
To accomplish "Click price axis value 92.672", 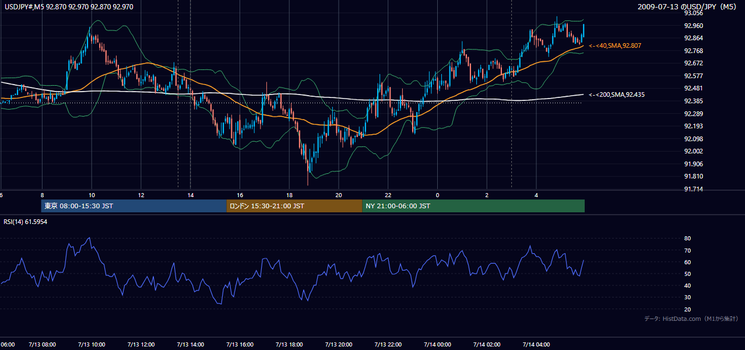I will point(693,63).
